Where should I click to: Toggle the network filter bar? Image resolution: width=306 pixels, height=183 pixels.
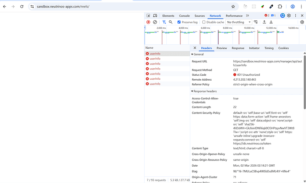tap(164, 22)
